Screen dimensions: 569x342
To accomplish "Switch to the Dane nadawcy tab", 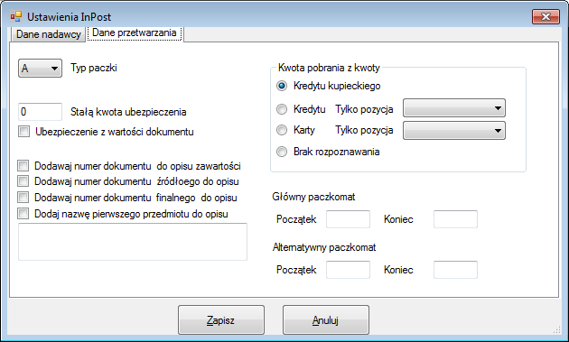I will click(48, 34).
